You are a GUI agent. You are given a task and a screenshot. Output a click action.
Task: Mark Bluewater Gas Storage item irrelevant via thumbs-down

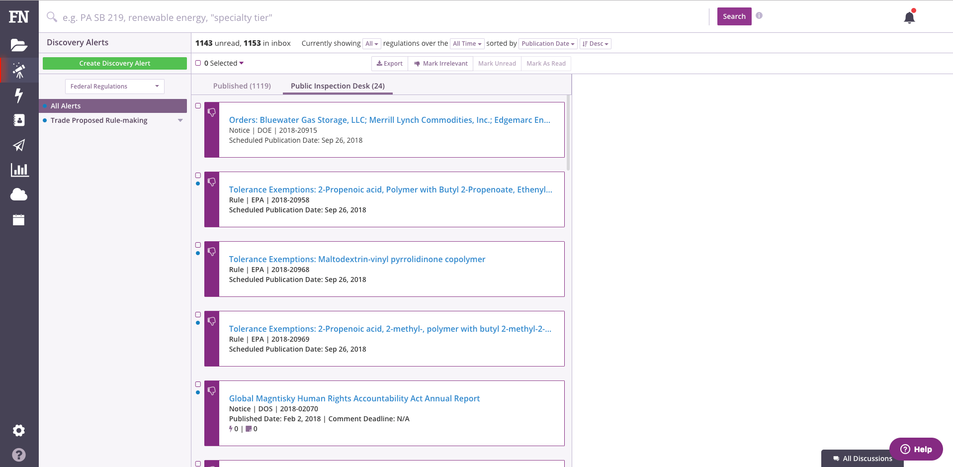(x=212, y=112)
